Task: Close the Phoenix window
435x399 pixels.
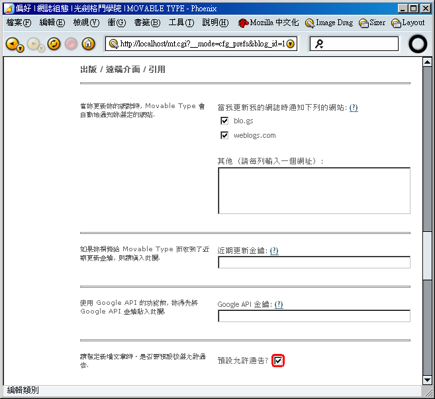Action: (x=425, y=9)
